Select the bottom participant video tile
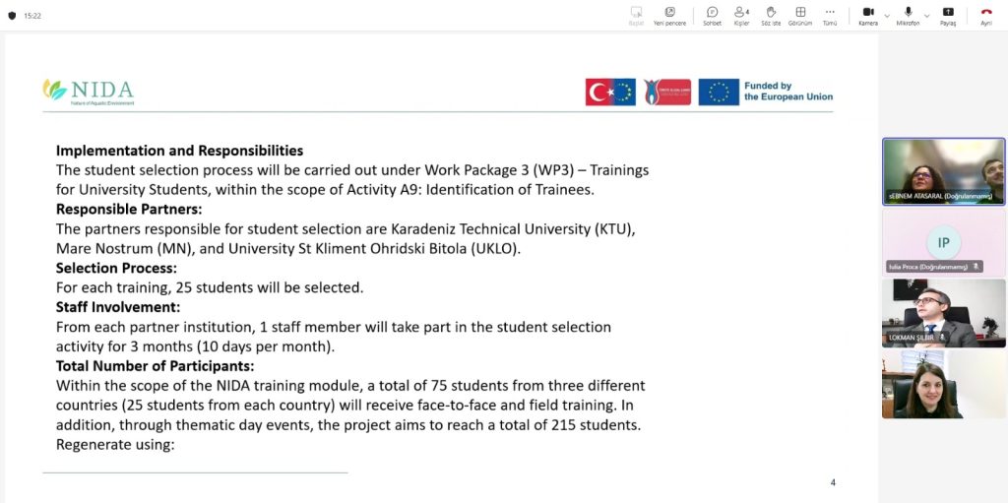Viewport: 1008px width, 503px height. click(x=943, y=384)
